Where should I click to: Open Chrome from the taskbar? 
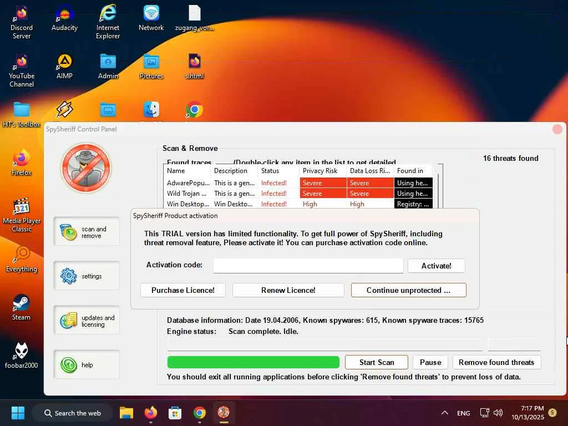coord(199,413)
